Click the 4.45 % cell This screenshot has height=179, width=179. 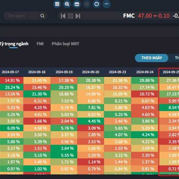point(91,121)
